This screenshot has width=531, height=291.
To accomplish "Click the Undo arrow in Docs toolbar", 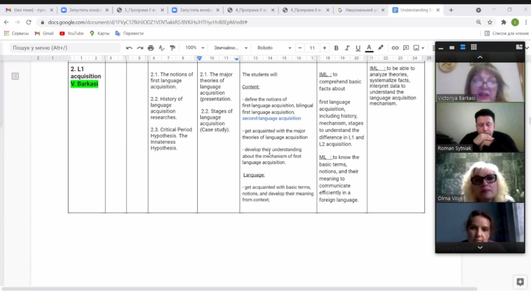I will [x=129, y=48].
